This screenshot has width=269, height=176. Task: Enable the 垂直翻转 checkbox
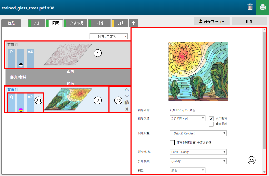(x=211, y=124)
